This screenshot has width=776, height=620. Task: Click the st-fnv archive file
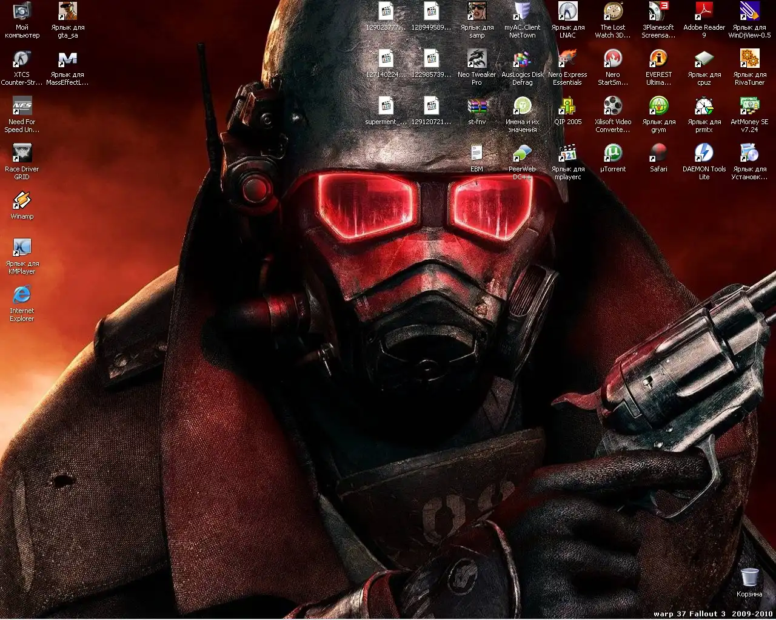pyautogui.click(x=477, y=107)
